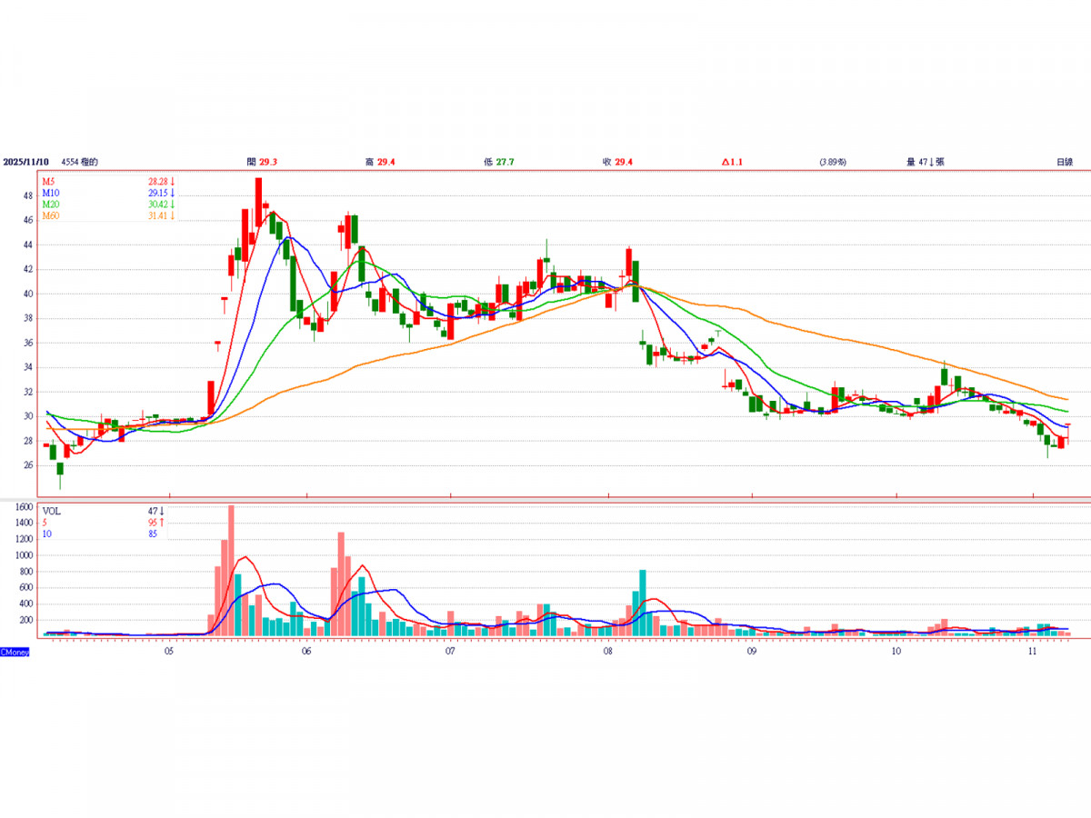The height and width of the screenshot is (818, 1091).
Task: Click the 40 price axis label
Action: pos(27,294)
